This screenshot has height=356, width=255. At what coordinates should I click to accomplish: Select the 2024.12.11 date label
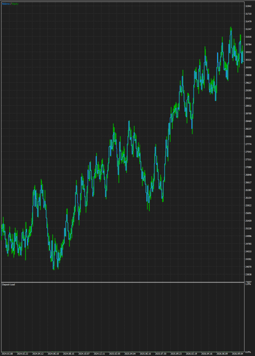99,354
